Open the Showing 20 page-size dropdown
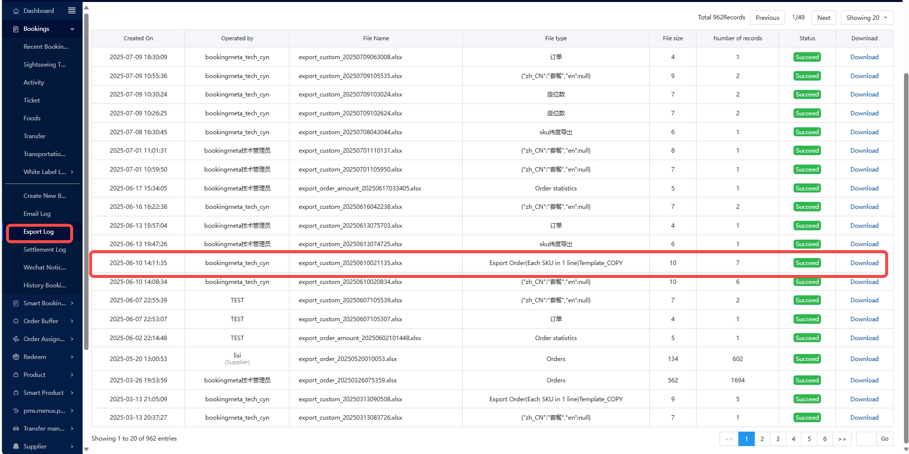The width and height of the screenshot is (909, 454). [867, 18]
